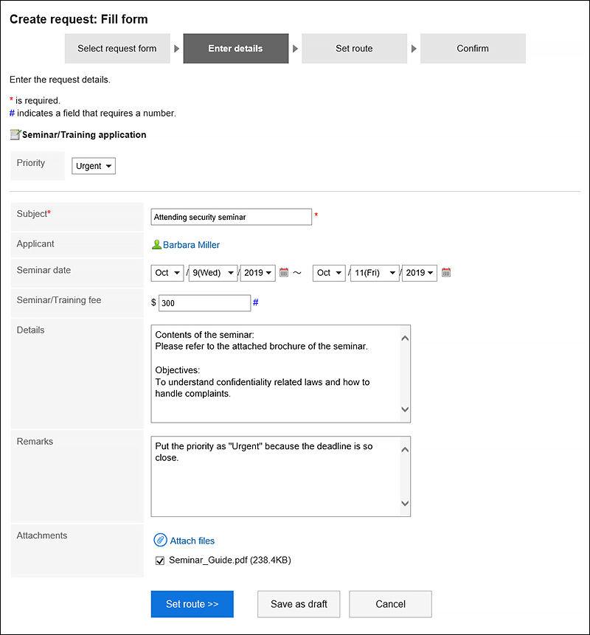Click the blue Set route >> button
Screen dimensions: 590x635
(x=192, y=604)
